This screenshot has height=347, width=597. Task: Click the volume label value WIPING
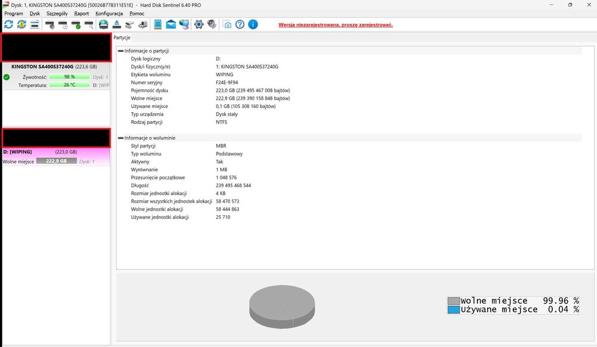pyautogui.click(x=224, y=75)
